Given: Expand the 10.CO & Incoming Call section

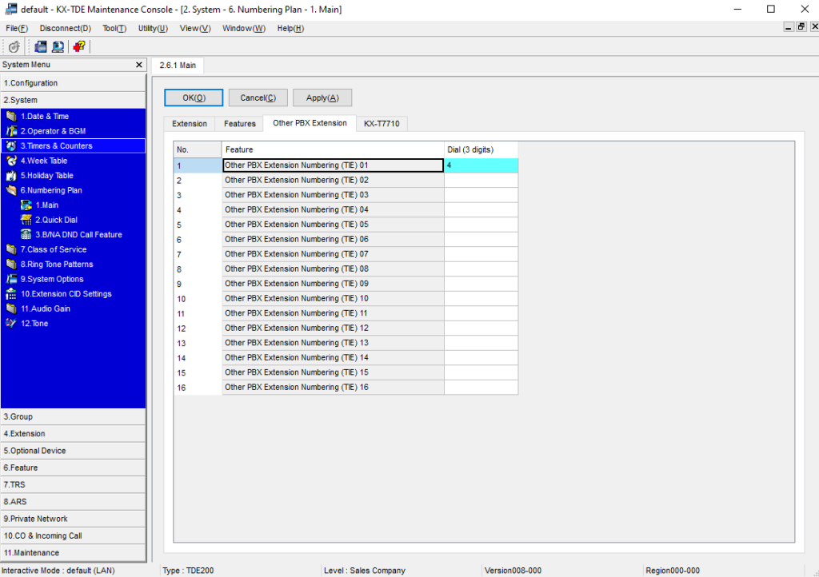Looking at the screenshot, I should (x=73, y=535).
